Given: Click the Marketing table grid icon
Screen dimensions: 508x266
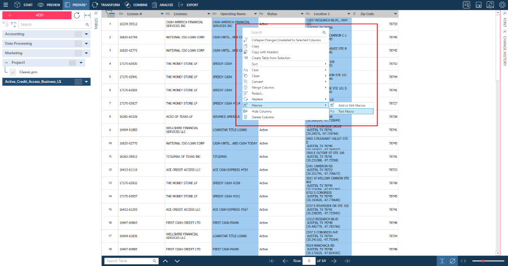Looking at the screenshot, I should coord(78,53).
